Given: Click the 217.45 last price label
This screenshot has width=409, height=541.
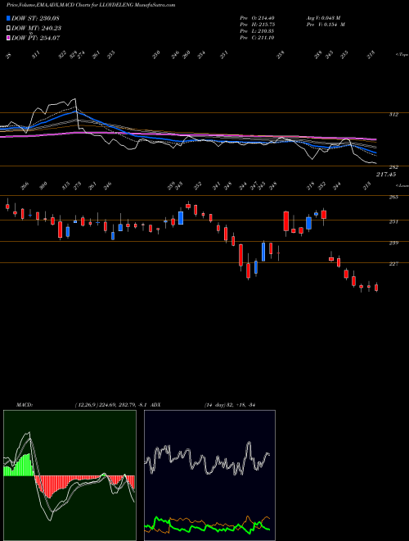Looking at the screenshot, I should coord(386,175).
